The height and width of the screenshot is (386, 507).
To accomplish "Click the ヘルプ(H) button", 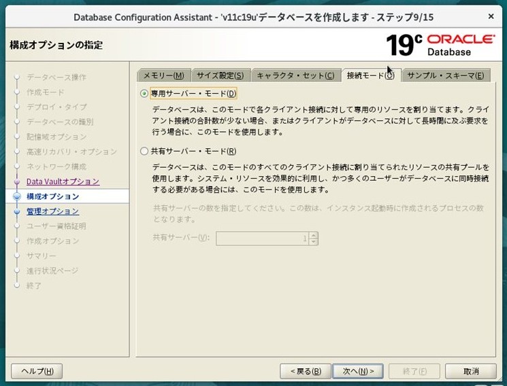I will point(37,371).
